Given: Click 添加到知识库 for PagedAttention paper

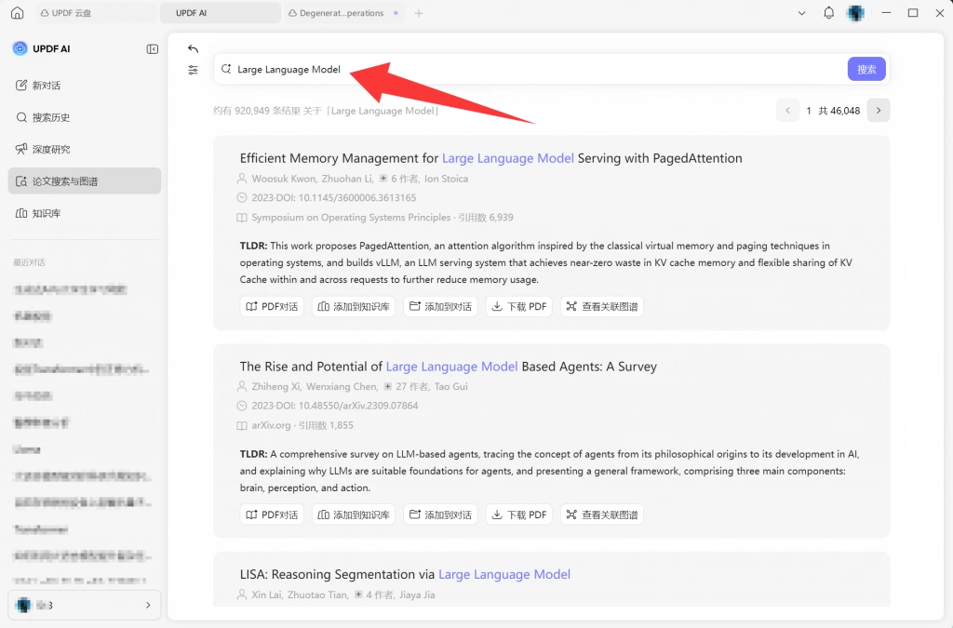Looking at the screenshot, I should (x=354, y=307).
